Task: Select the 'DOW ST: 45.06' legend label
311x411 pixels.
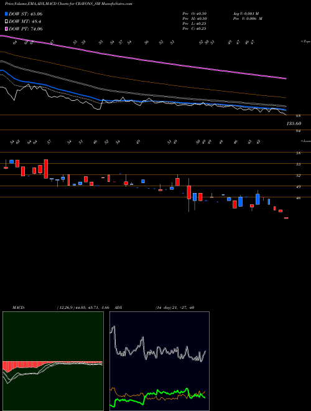Action: 26,14
